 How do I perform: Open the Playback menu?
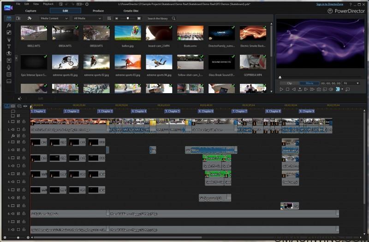click(x=48, y=4)
